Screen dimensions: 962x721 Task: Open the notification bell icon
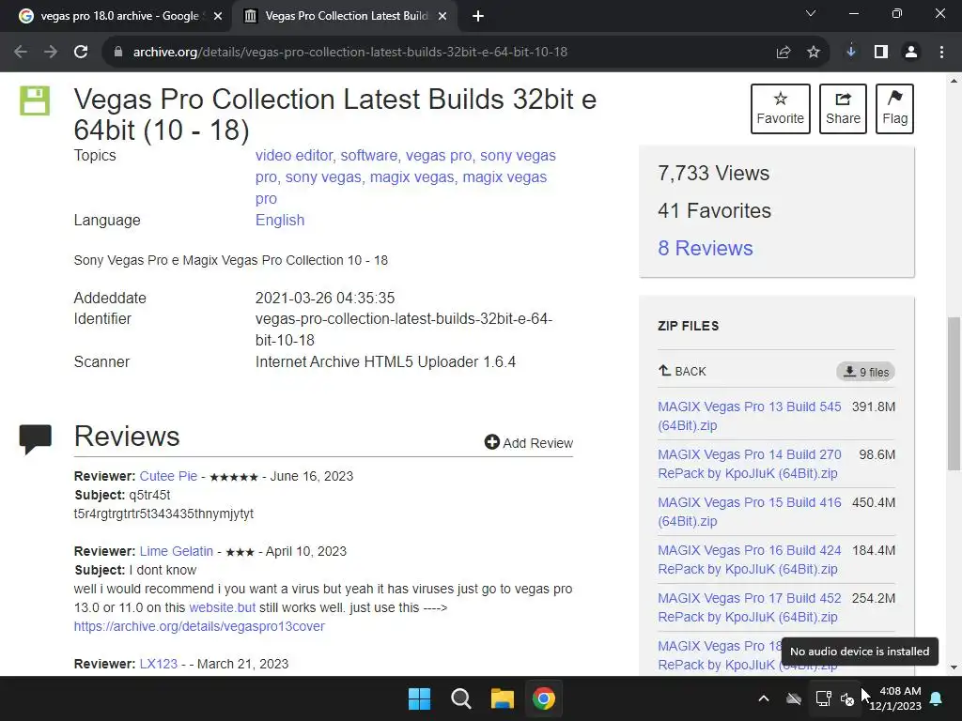coord(937,698)
